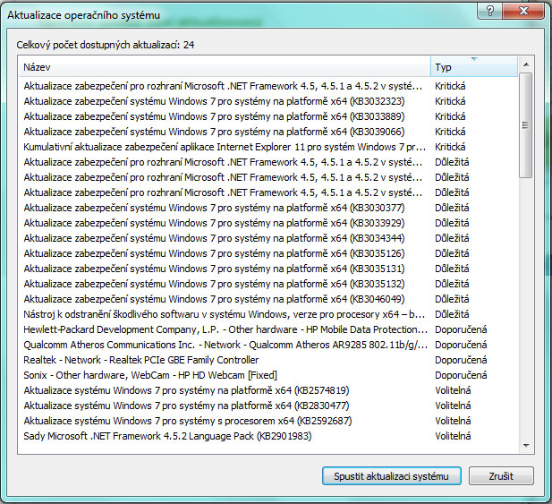This screenshot has width=552, height=504.
Task: Select the update row KB2830477
Action: 268,406
